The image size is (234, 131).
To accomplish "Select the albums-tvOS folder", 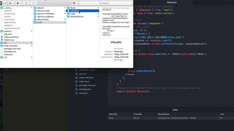I will [x=43, y=11].
